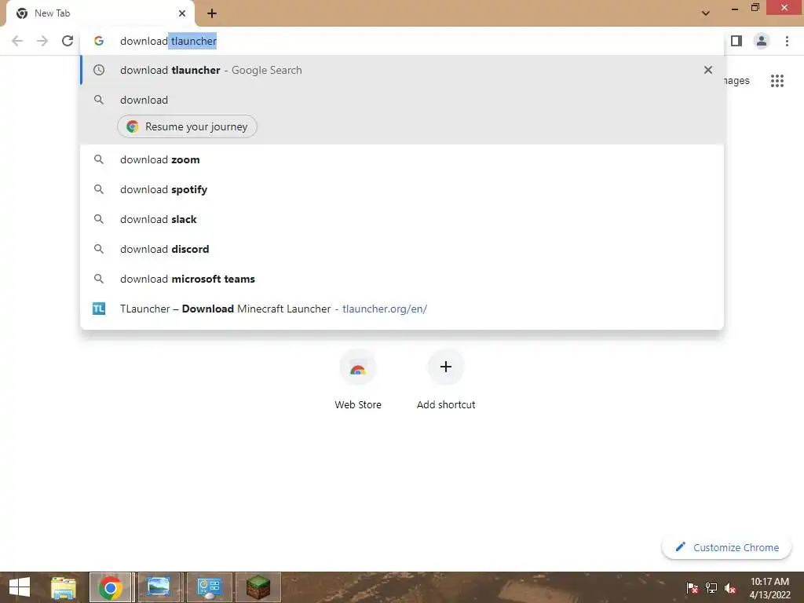Click the clock icon beside download tlauncher
Image resolution: width=804 pixels, height=603 pixels.
pos(99,70)
